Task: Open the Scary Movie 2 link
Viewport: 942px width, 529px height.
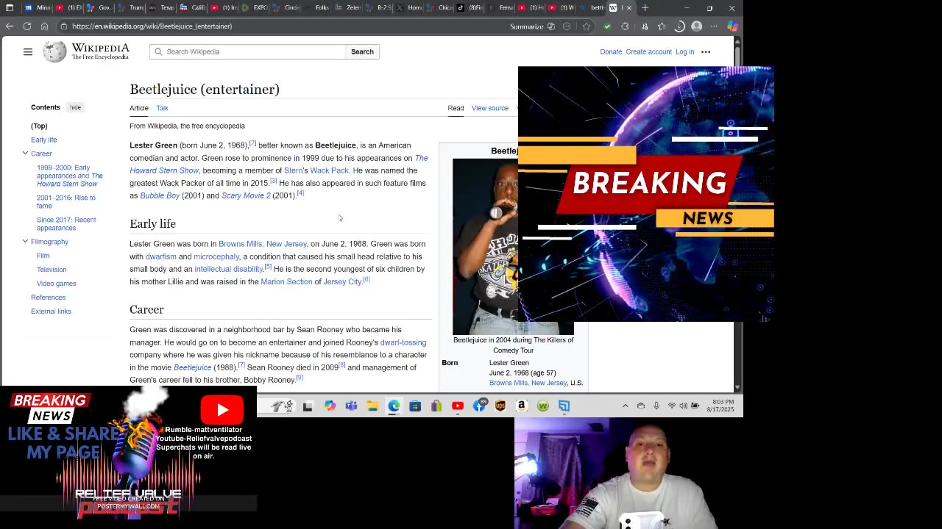Action: (x=246, y=195)
